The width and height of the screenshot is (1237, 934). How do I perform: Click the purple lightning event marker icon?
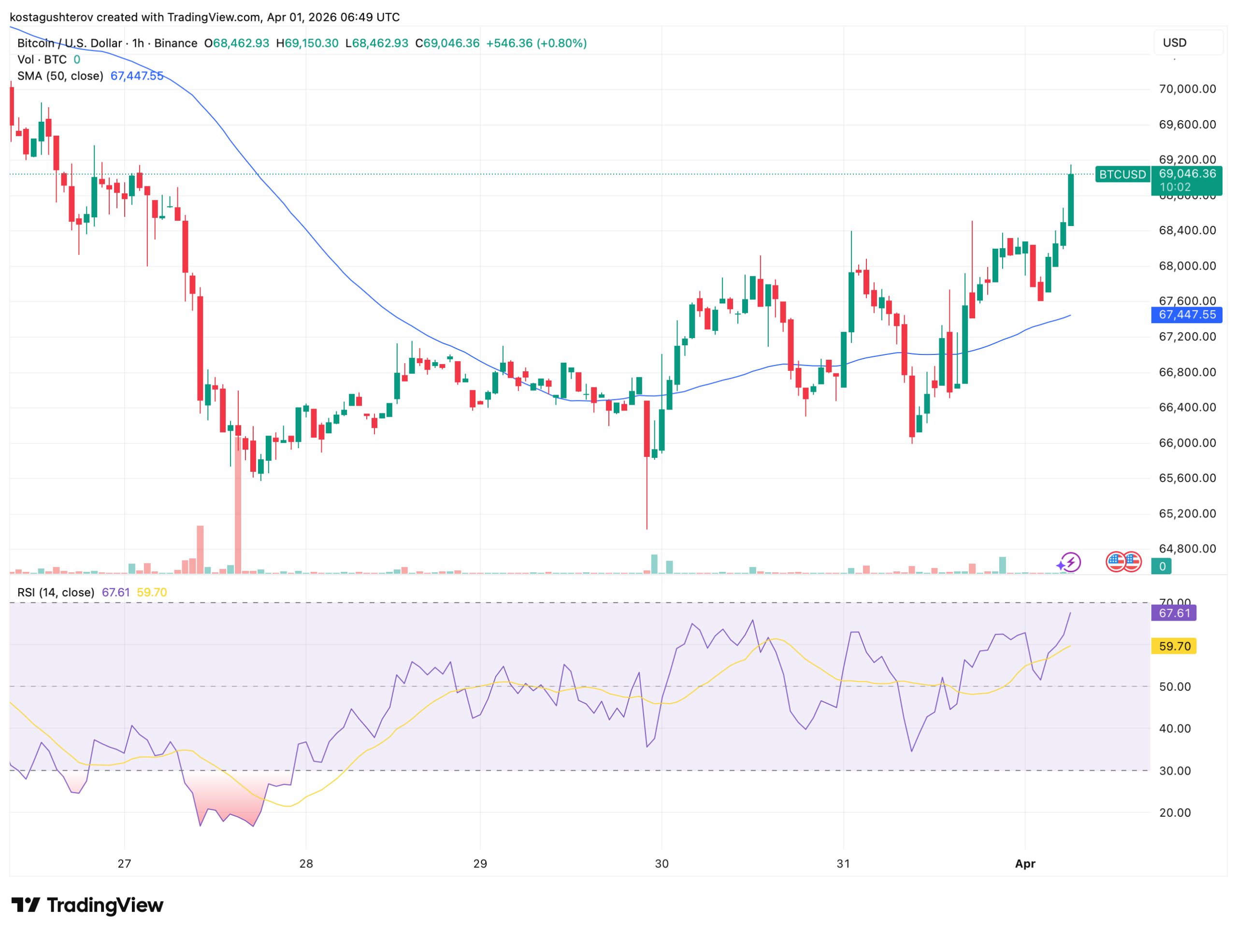1071,562
